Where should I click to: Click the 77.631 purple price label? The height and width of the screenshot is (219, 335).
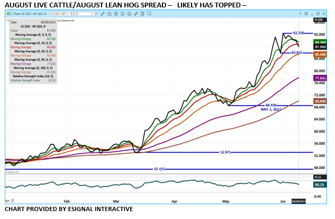pos(320,78)
